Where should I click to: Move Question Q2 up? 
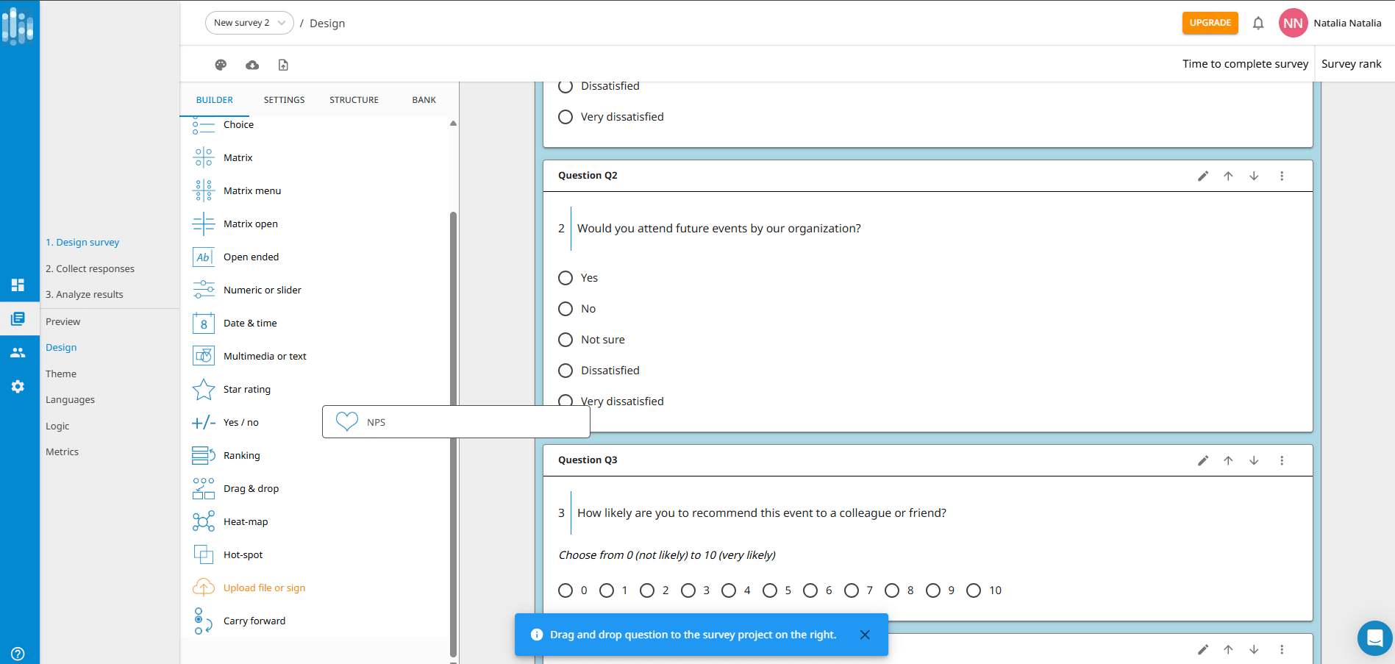point(1228,176)
